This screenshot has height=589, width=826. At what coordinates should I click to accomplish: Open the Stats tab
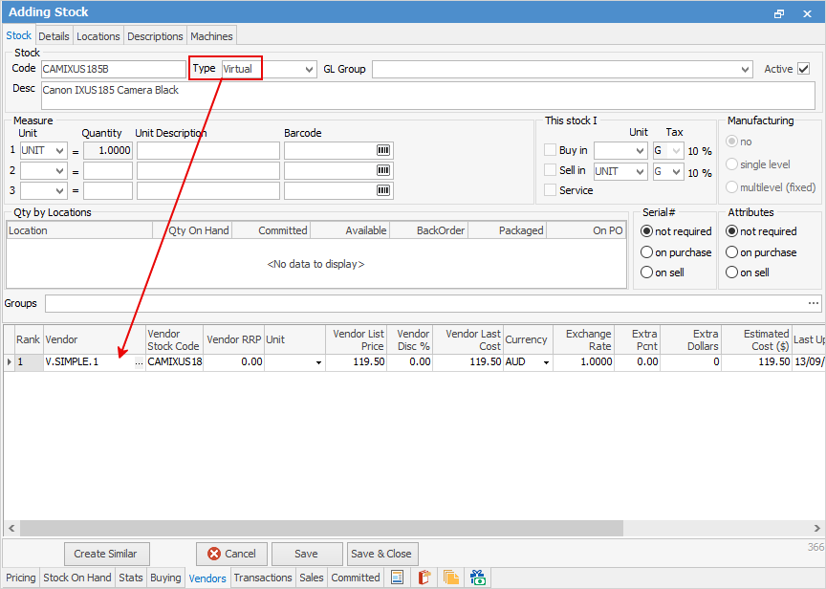(x=131, y=578)
